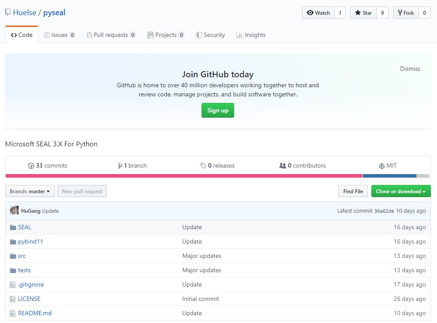View the 1 branch list
Viewport: 437px width, 323px height.
(132, 165)
